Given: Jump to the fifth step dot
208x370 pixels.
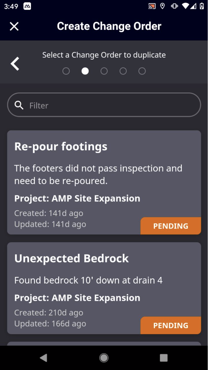Looking at the screenshot, I should [142, 71].
